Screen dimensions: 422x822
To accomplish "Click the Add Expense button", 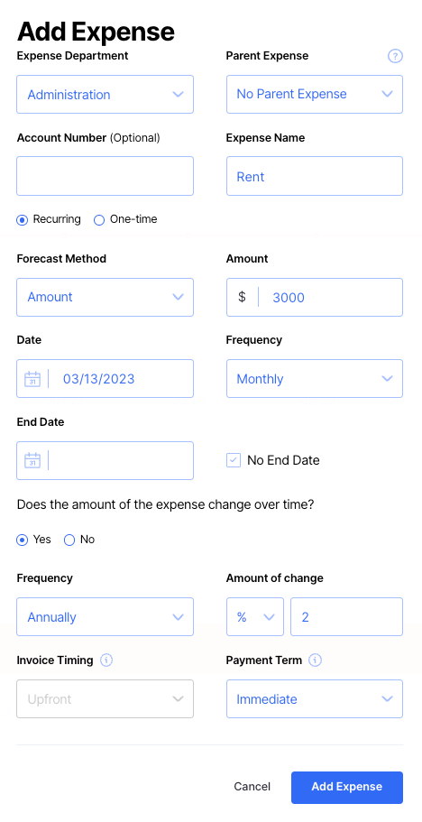I will point(347,788).
